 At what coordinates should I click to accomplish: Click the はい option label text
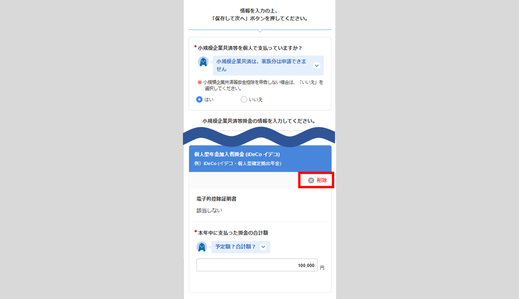[209, 100]
